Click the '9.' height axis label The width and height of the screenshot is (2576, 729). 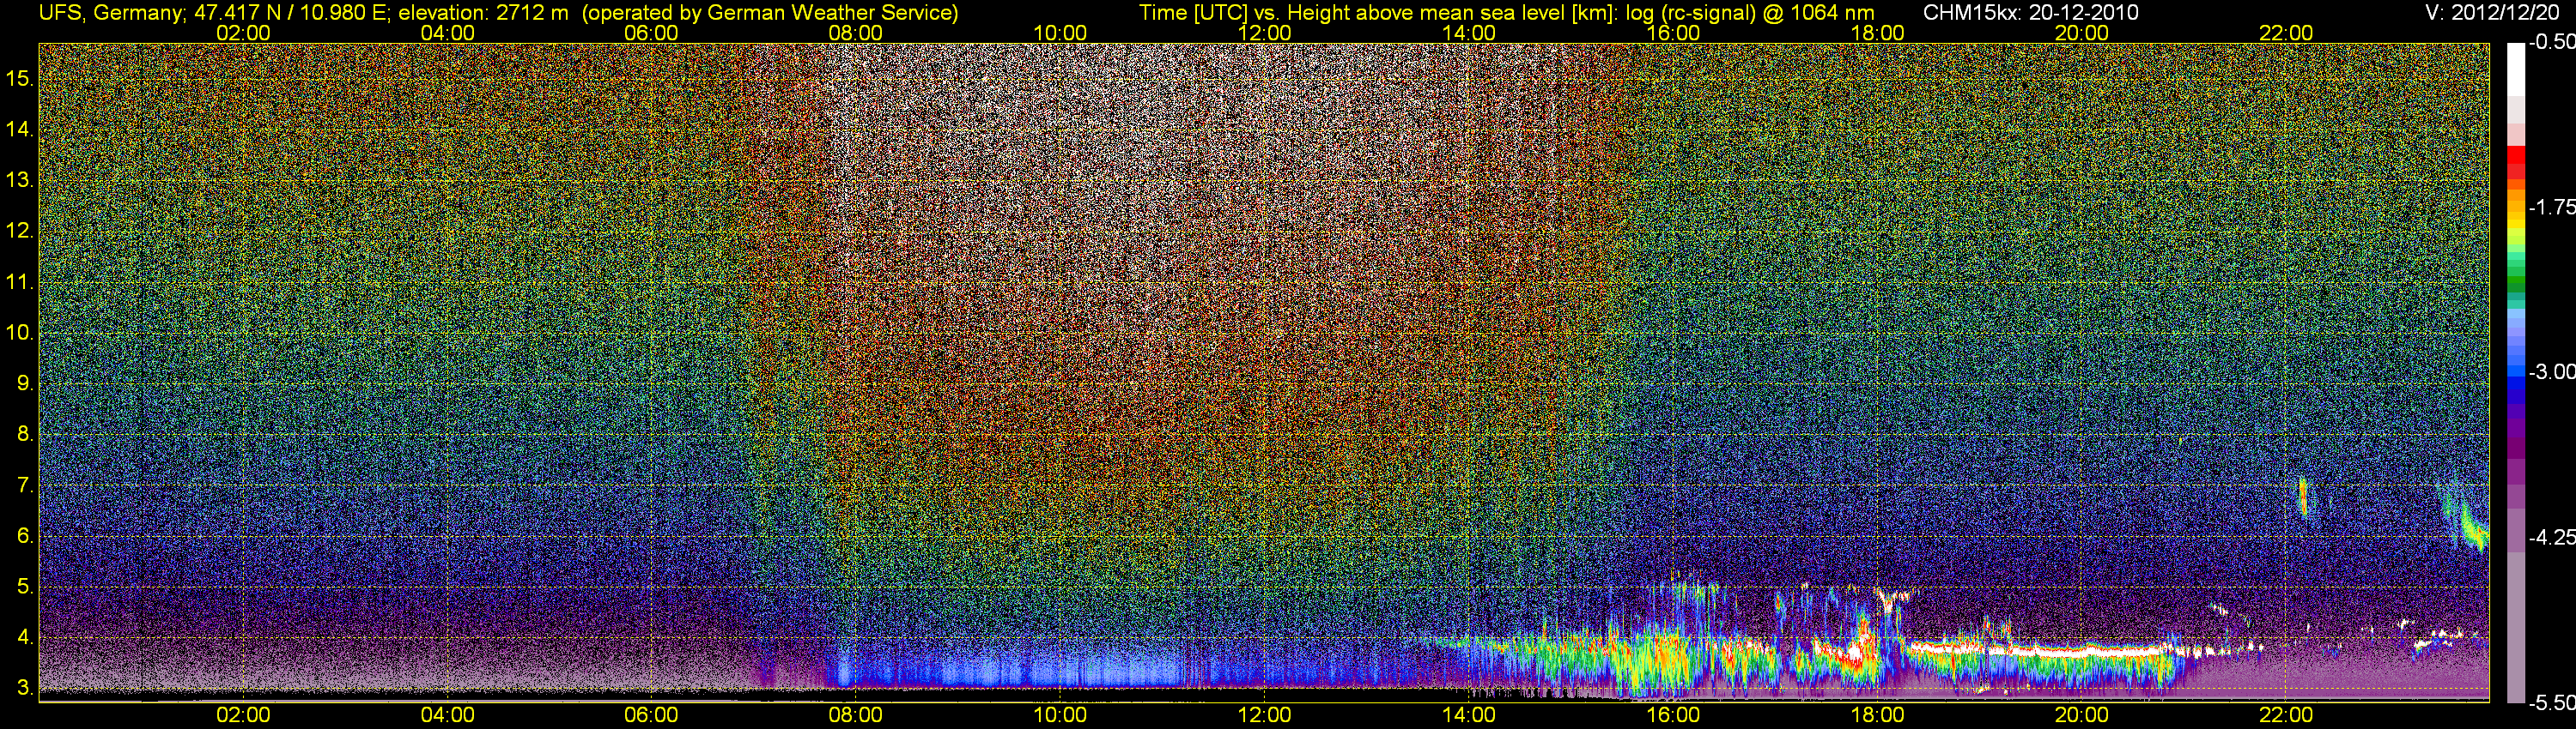point(26,383)
